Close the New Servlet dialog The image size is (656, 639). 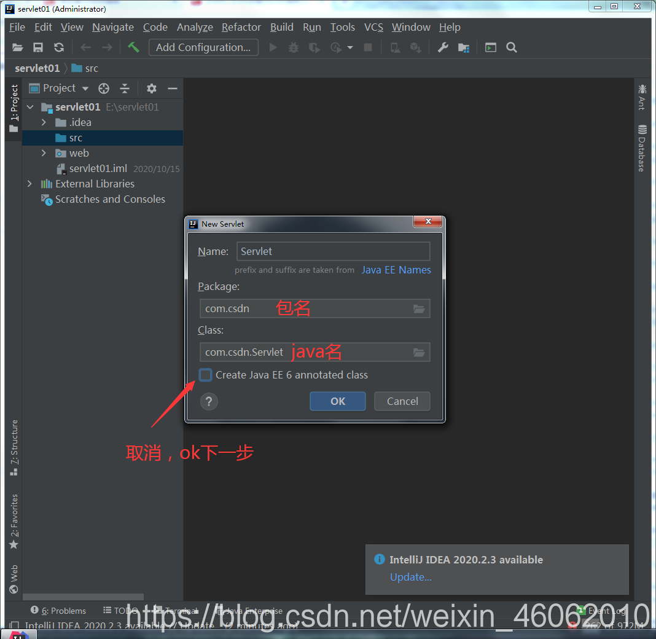428,221
